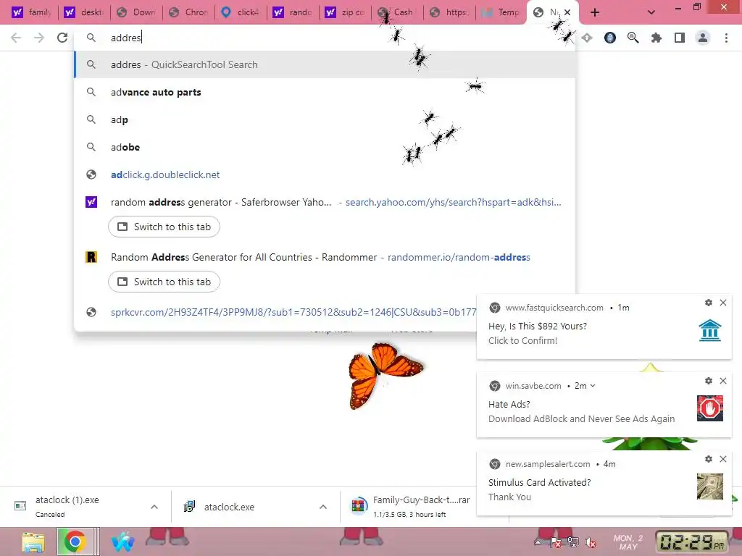Click the blue round extension icon

click(610, 38)
